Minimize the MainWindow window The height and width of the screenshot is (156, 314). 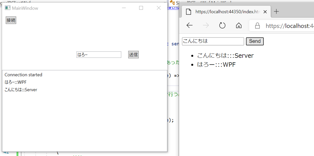(124, 8)
